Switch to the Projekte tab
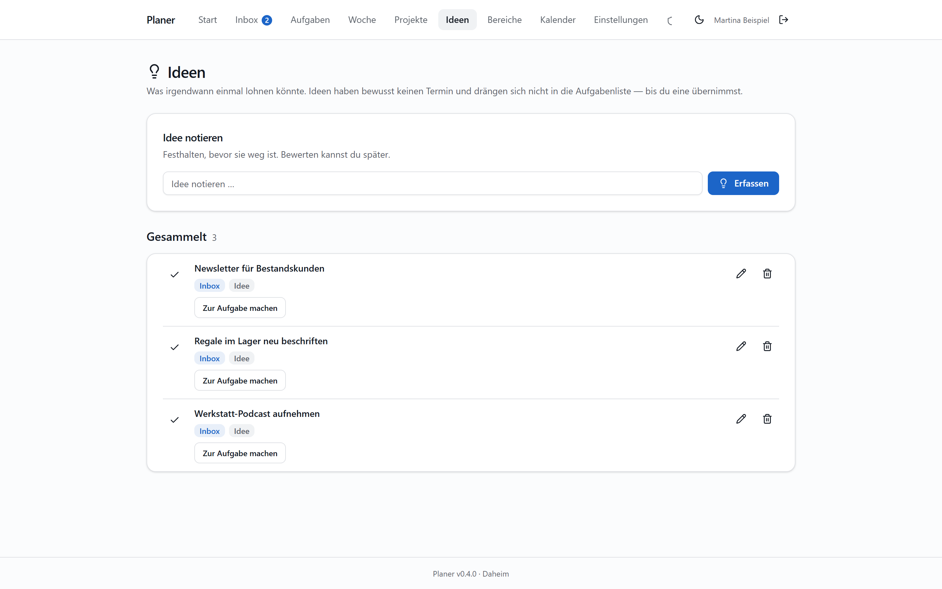The image size is (942, 589). tap(411, 20)
